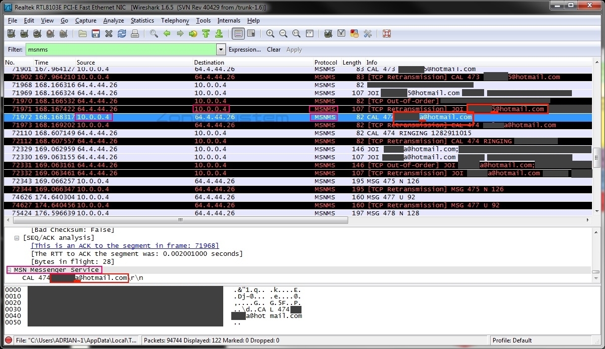Viewport: 605px width, 349px height.
Task: Go forward in packet history arrow
Action: click(x=180, y=34)
